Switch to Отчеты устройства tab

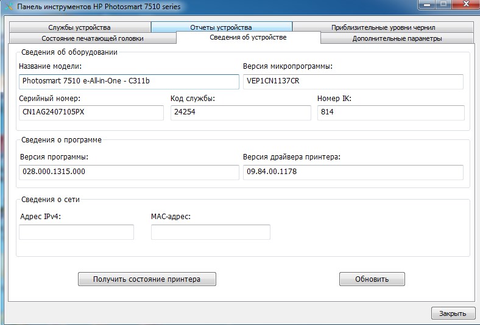coord(221,27)
